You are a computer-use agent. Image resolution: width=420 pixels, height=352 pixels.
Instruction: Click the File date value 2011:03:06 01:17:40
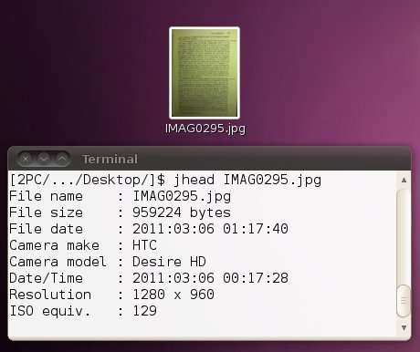(210, 229)
